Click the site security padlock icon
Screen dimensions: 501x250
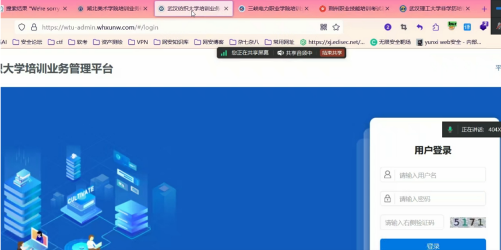33,27
